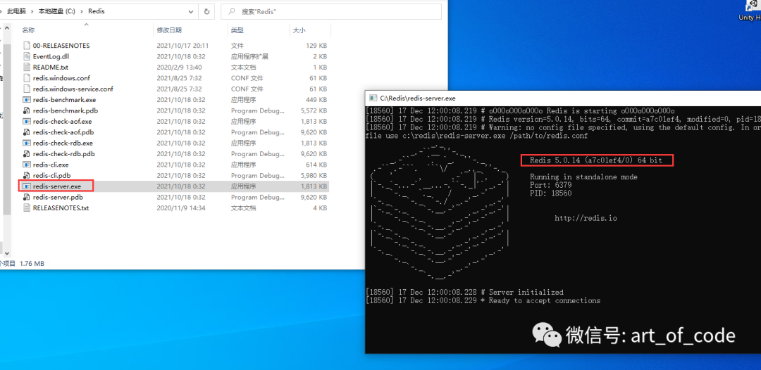Image resolution: width=761 pixels, height=370 pixels.
Task: Click the 129 KB size cell
Action: tap(316, 46)
